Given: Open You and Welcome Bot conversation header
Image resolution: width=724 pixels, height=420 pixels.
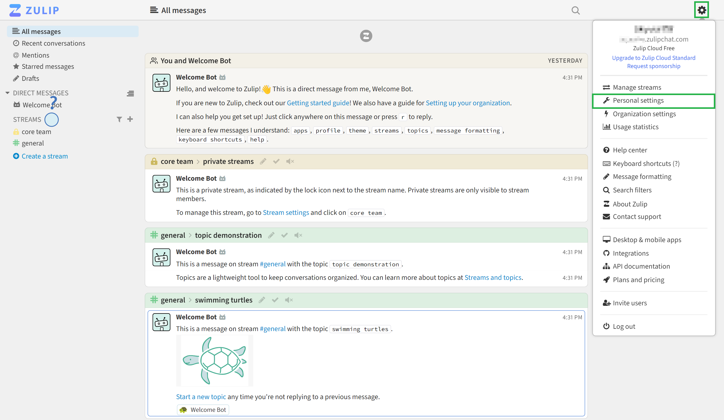Looking at the screenshot, I should click(x=195, y=61).
